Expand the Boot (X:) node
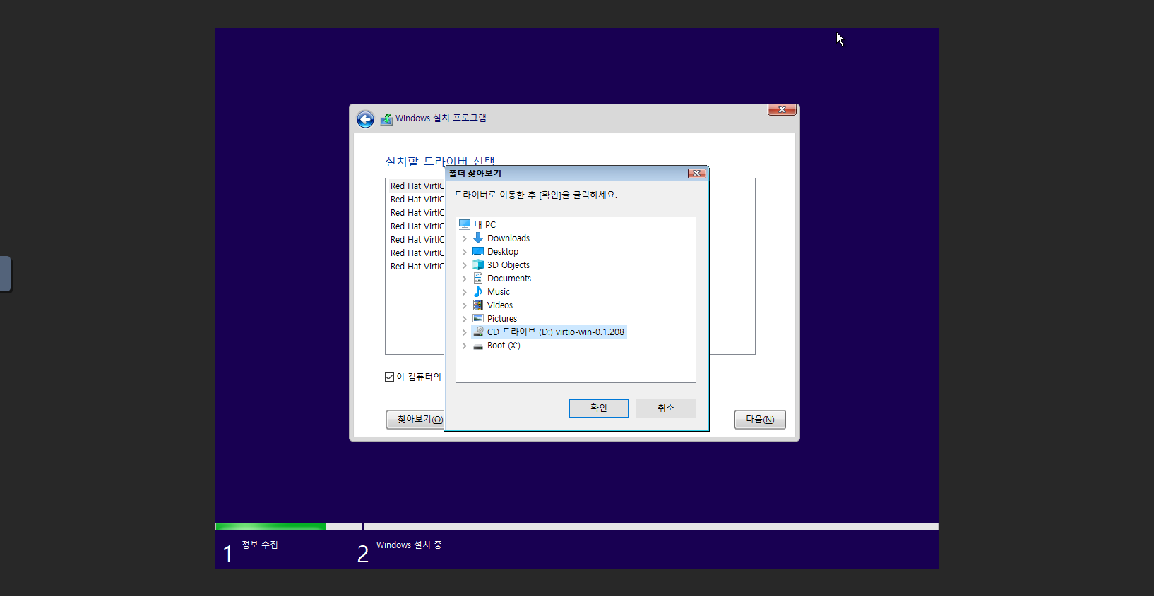 464,346
